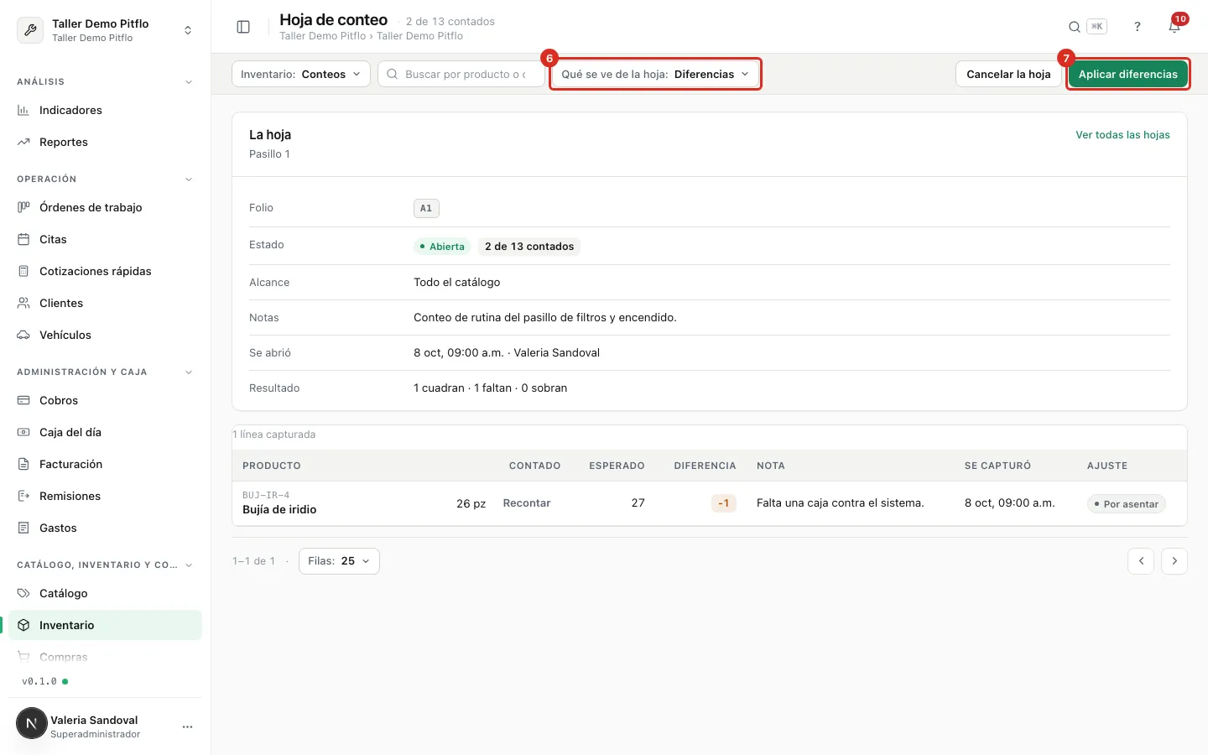
Task: Open the Inventario: Conteos dropdown
Action: click(x=301, y=74)
